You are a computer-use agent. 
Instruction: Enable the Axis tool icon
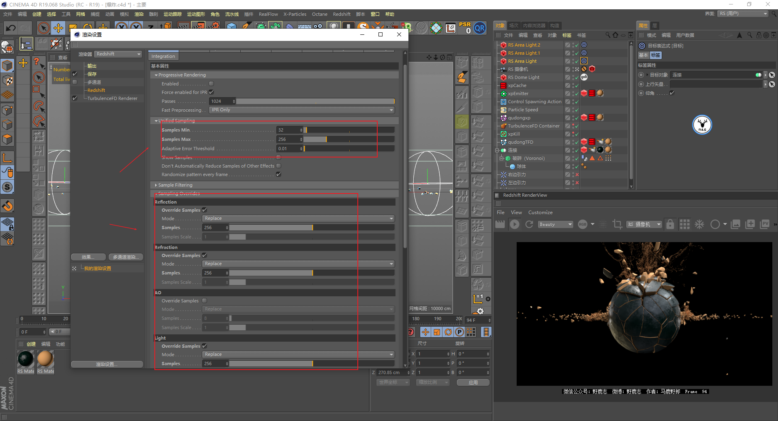(7, 157)
